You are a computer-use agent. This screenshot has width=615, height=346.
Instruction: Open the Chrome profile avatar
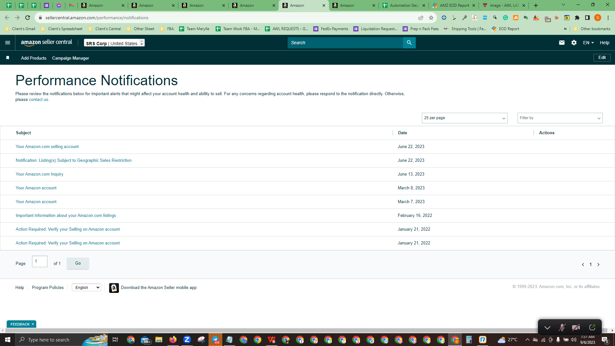coord(597,18)
